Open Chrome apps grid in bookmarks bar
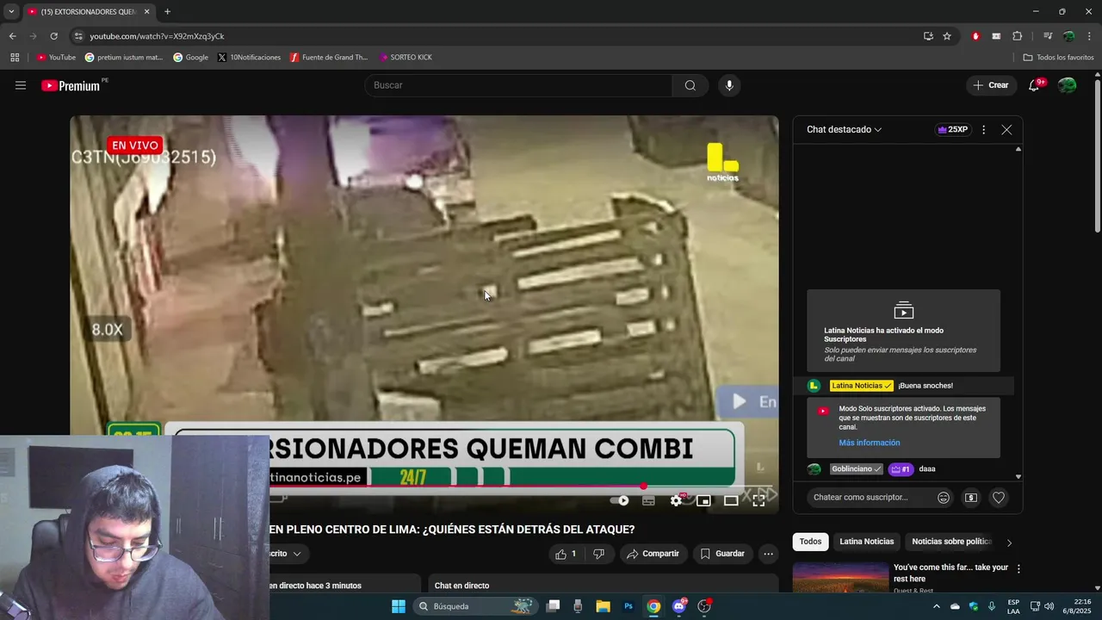 click(15, 58)
